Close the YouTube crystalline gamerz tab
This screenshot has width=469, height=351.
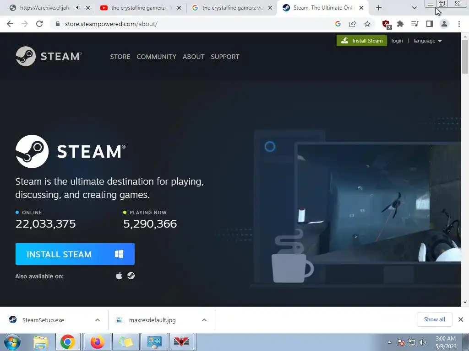(179, 8)
